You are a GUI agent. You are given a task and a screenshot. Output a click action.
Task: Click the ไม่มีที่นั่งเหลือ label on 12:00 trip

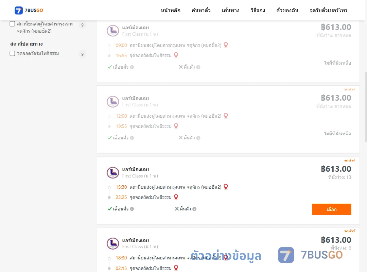[337, 134]
